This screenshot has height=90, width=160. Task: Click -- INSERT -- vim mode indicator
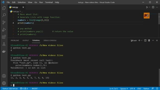(x=35, y=88)
